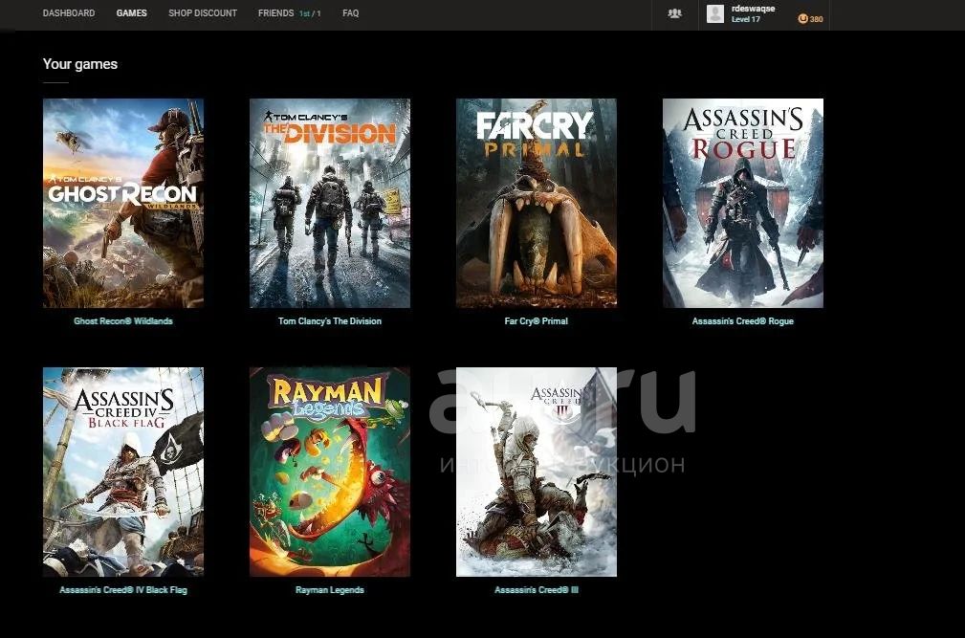Screen dimensions: 965x638
Task: Follow the Assassin's Creed® III title link
Action: click(x=536, y=590)
